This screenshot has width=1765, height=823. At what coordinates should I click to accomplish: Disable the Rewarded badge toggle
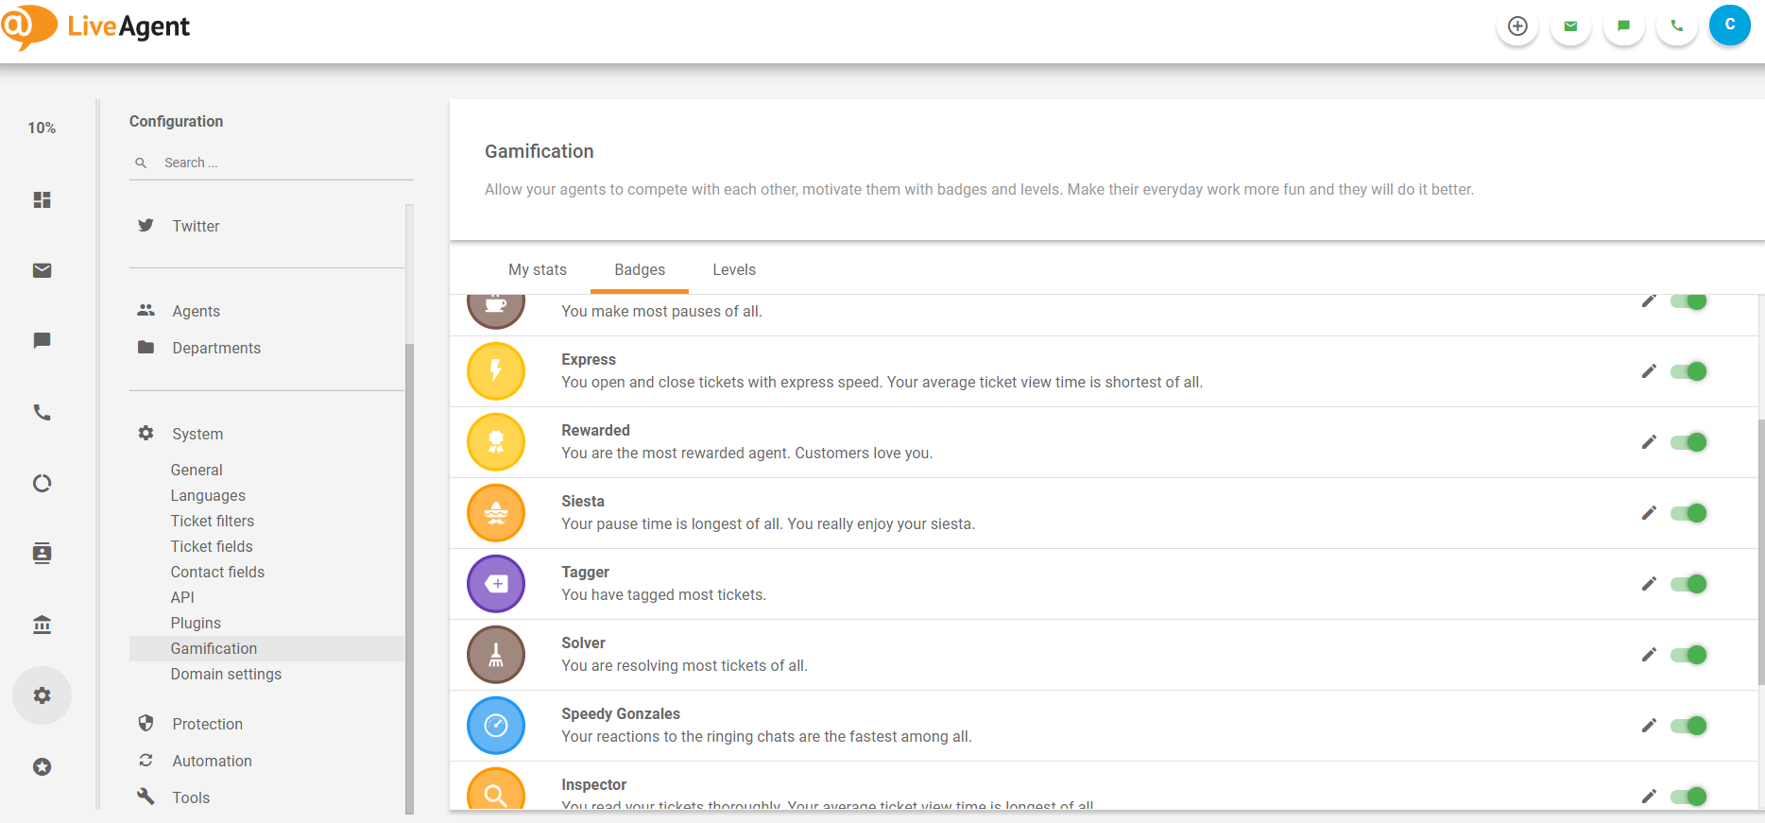[1688, 442]
